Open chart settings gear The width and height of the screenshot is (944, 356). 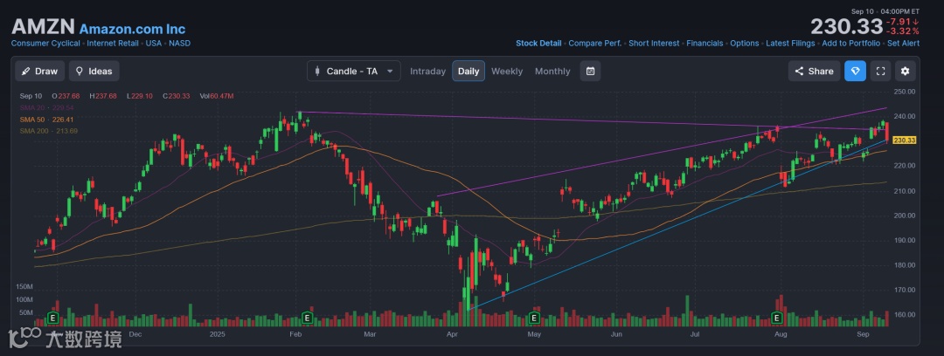(906, 72)
